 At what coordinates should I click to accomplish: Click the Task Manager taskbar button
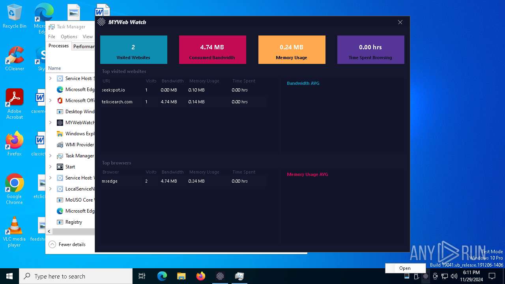239,276
